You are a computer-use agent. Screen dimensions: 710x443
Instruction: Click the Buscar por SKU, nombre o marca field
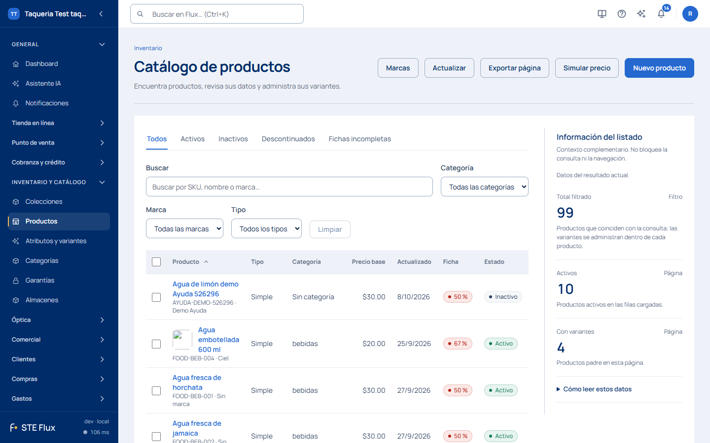(x=289, y=187)
